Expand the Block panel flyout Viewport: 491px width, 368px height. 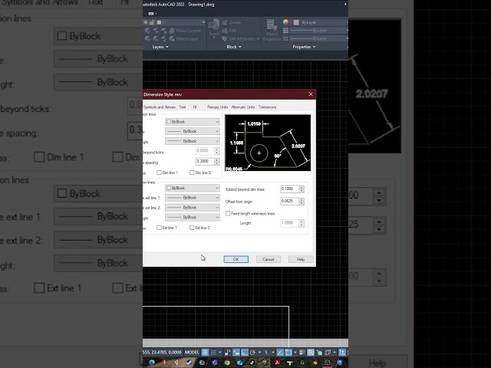(234, 47)
